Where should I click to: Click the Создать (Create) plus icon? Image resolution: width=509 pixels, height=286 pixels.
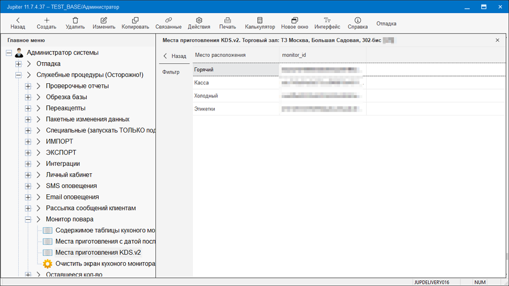[46, 20]
